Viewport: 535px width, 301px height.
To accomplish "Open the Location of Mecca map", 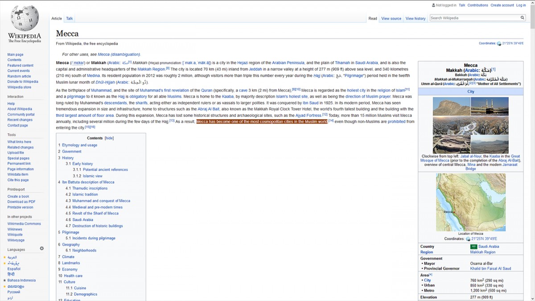I will pos(471,202).
